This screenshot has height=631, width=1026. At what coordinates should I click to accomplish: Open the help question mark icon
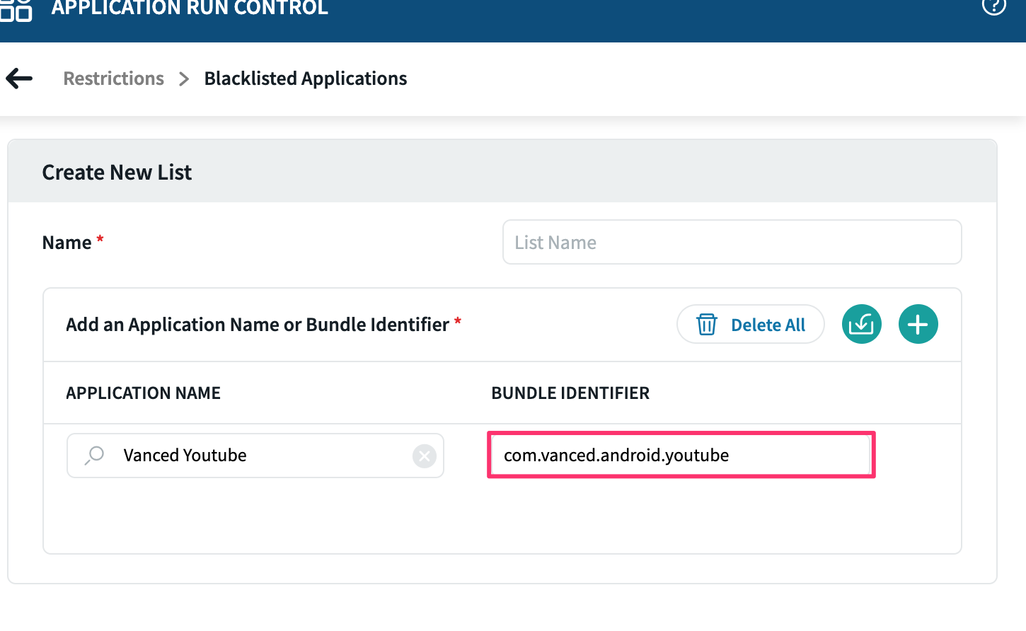(x=993, y=6)
